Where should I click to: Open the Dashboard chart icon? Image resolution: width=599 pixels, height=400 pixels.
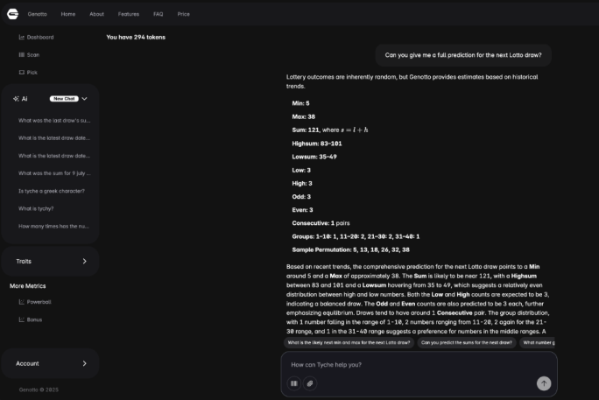21,38
